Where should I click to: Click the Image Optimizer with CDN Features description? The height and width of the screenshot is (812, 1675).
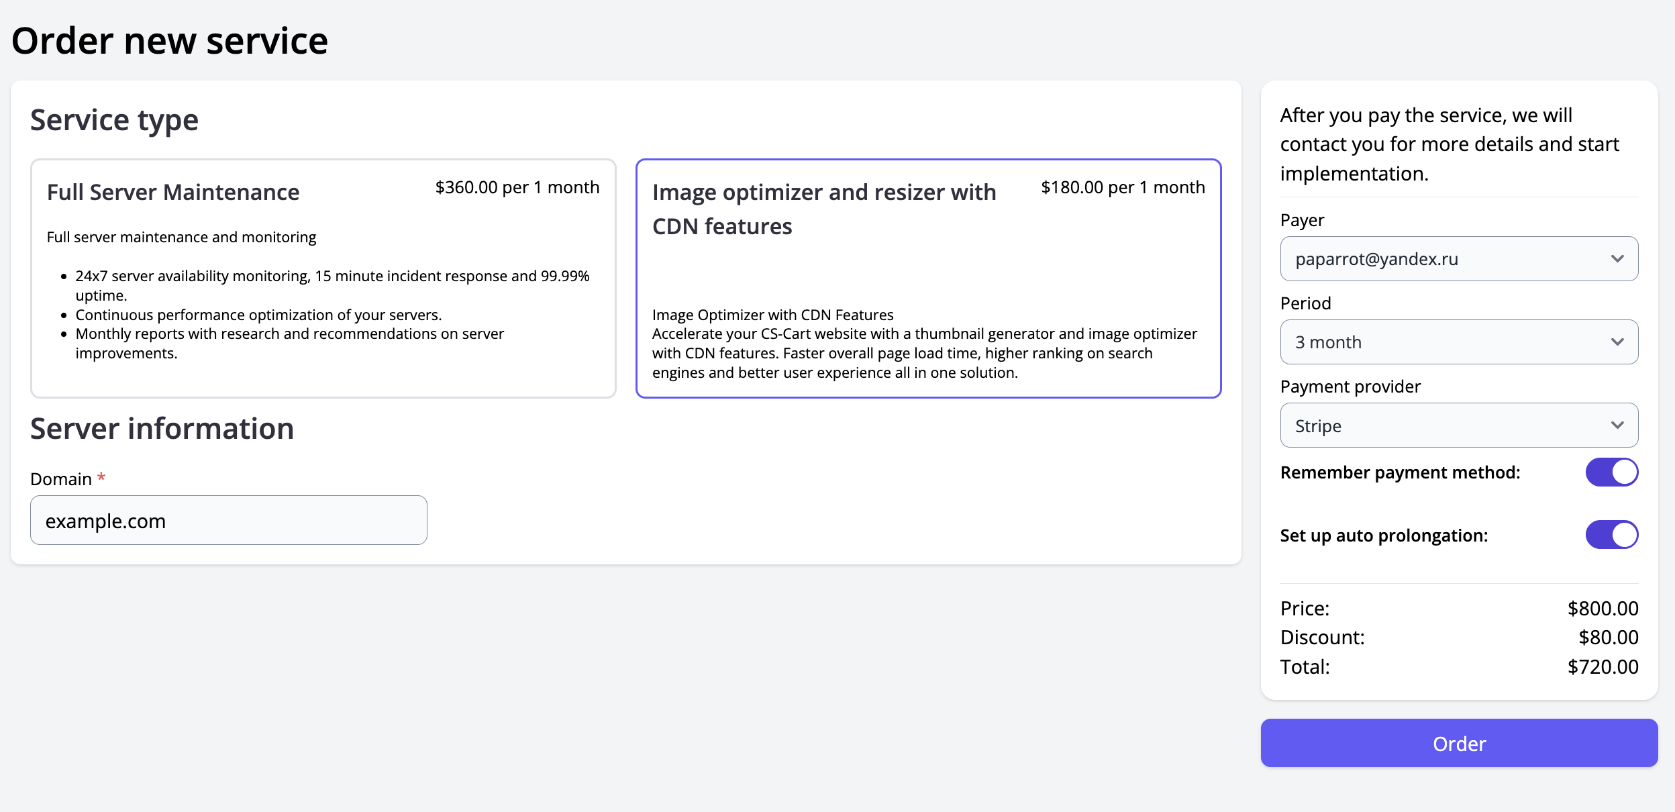point(924,344)
